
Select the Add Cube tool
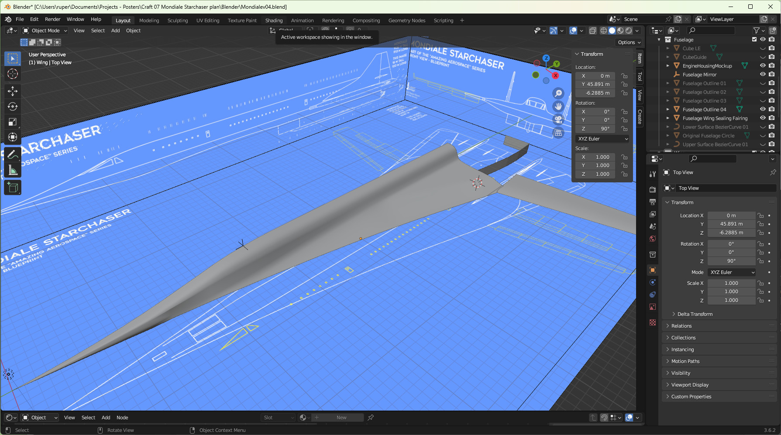point(13,188)
